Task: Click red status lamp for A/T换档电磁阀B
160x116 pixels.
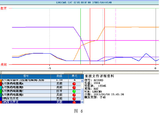Action: pos(74,87)
